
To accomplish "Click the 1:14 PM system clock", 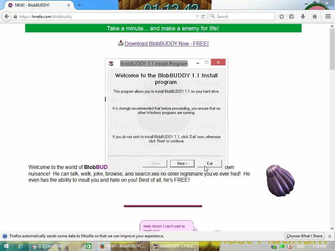I will click(319, 246).
